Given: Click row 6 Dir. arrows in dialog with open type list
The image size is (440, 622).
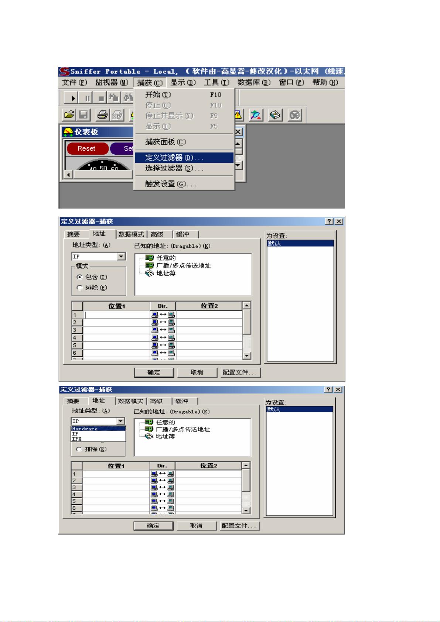Looking at the screenshot, I should coord(162,508).
